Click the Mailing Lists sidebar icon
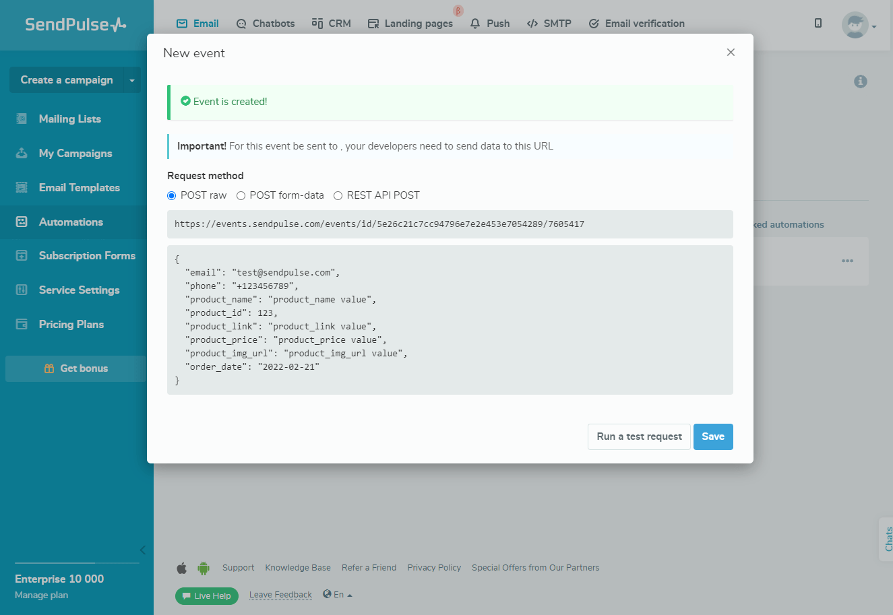The width and height of the screenshot is (893, 615). click(22, 119)
